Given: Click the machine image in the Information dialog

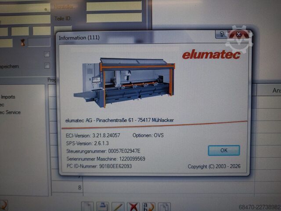Looking at the screenshot, I should pyautogui.click(x=124, y=82).
